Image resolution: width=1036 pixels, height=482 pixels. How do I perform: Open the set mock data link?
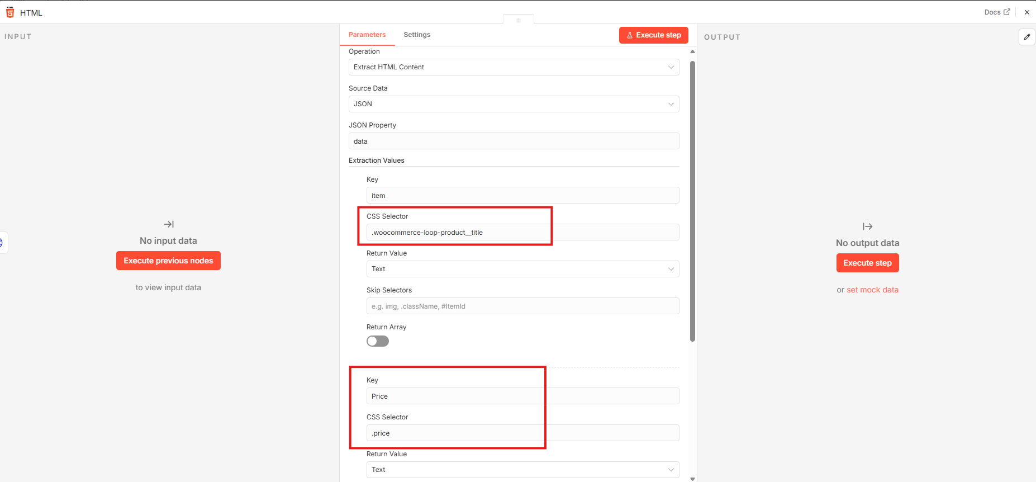point(872,290)
